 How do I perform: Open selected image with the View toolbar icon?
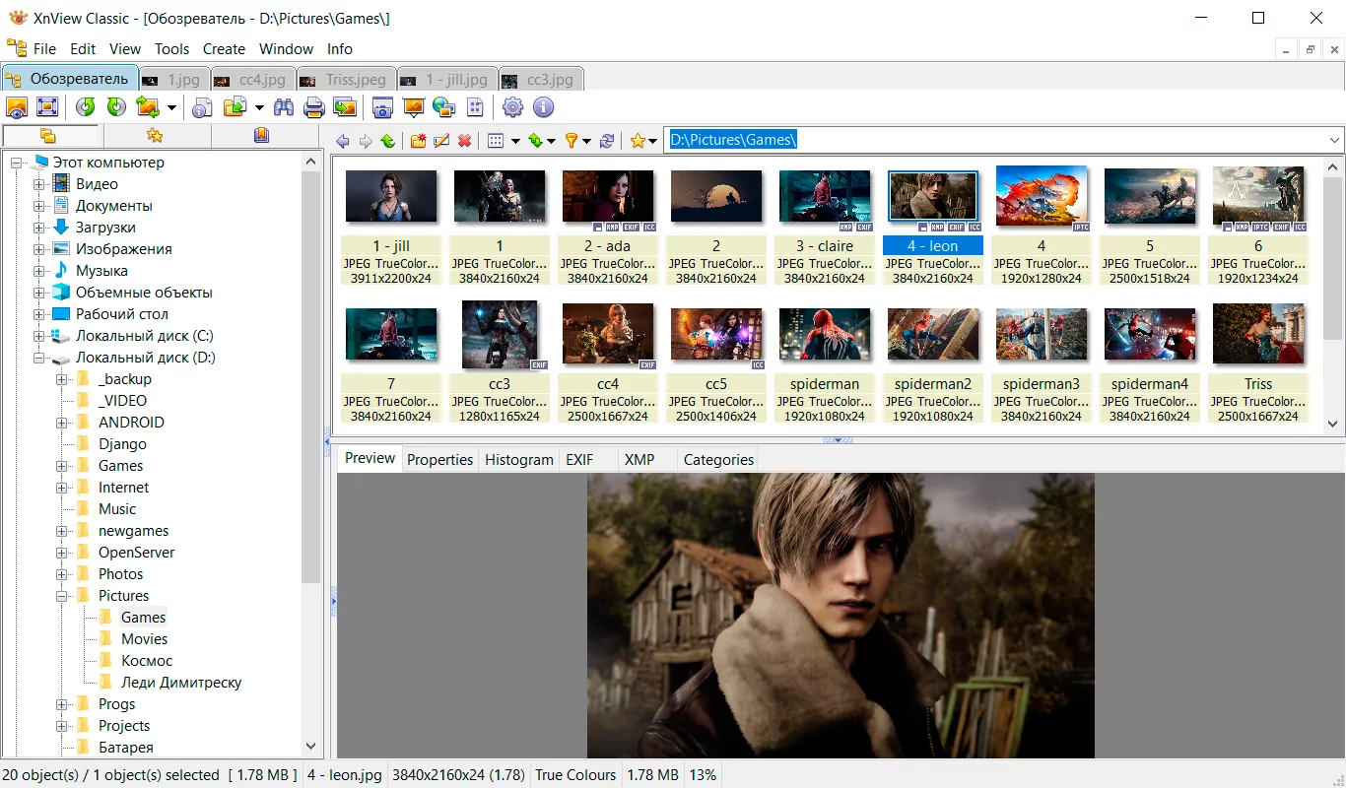tap(17, 107)
